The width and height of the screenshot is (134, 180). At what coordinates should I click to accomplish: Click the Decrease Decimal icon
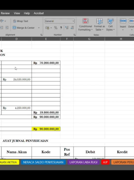pos(72,28)
